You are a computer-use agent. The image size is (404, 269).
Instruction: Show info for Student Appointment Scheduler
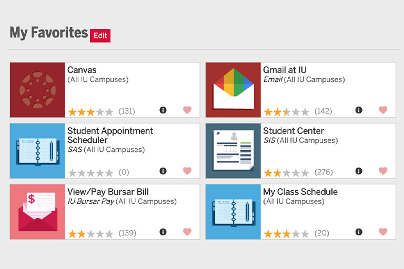tap(163, 171)
